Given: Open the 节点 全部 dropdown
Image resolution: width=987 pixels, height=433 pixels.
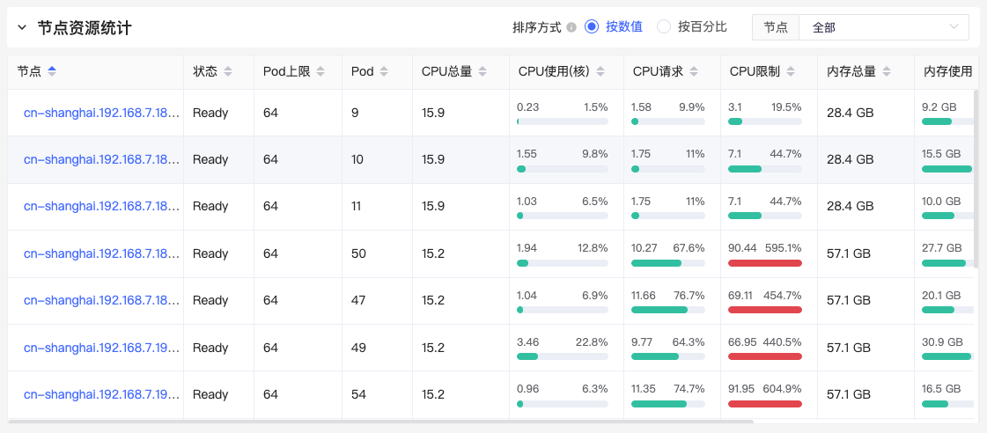Looking at the screenshot, I should coord(884,27).
